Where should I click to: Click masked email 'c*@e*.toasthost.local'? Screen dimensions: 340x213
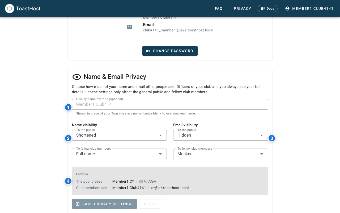(170, 188)
